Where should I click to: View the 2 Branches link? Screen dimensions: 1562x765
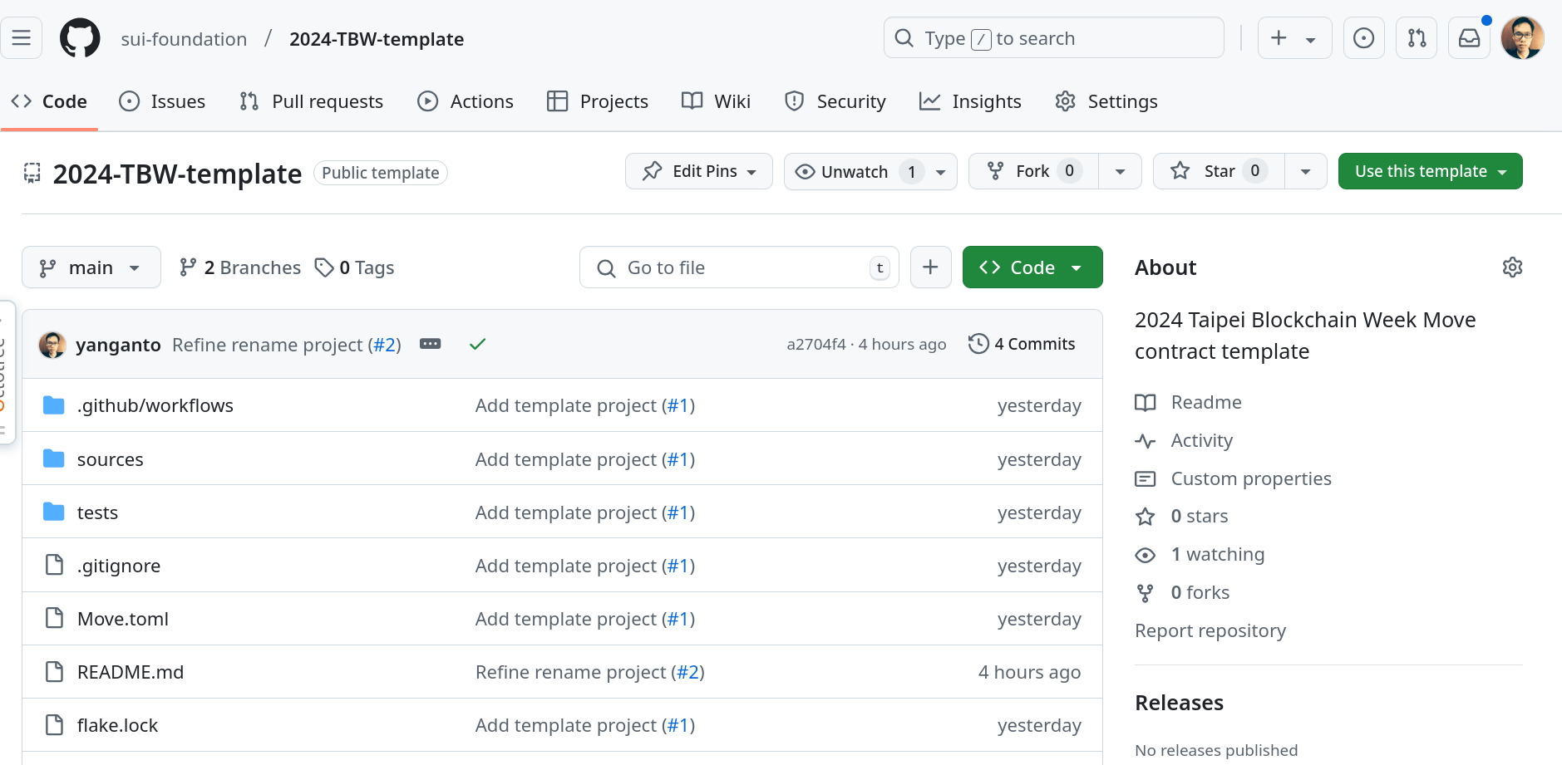240,267
